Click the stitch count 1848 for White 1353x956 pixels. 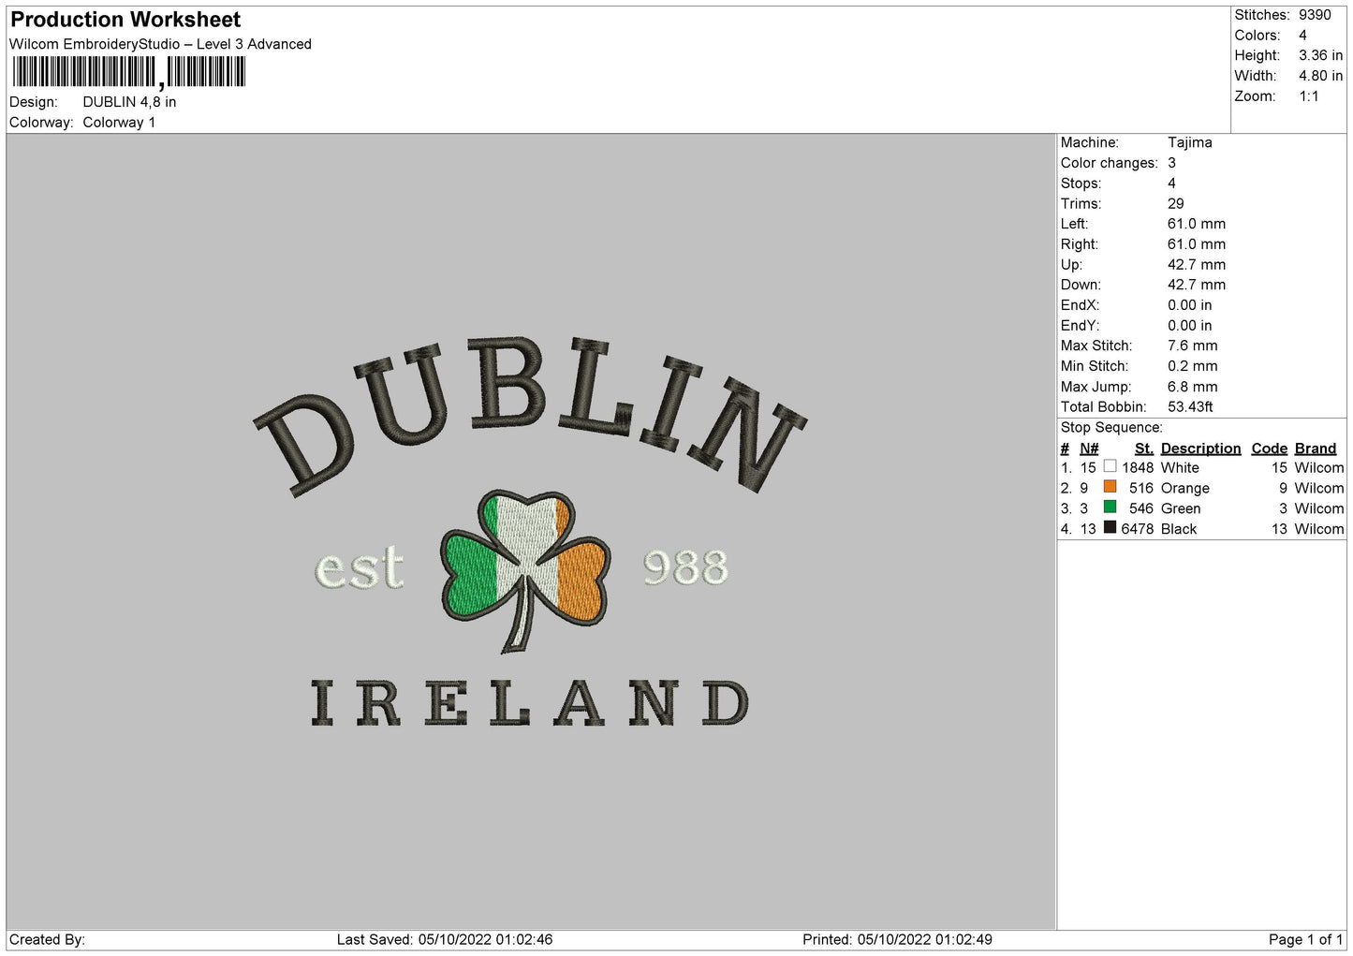click(x=1138, y=468)
